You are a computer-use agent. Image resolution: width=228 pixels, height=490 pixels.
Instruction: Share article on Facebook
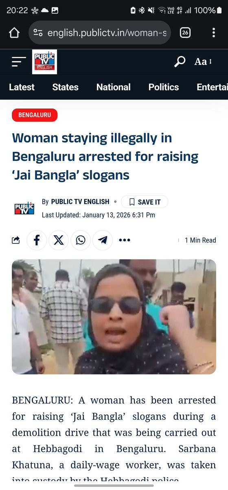(x=37, y=240)
